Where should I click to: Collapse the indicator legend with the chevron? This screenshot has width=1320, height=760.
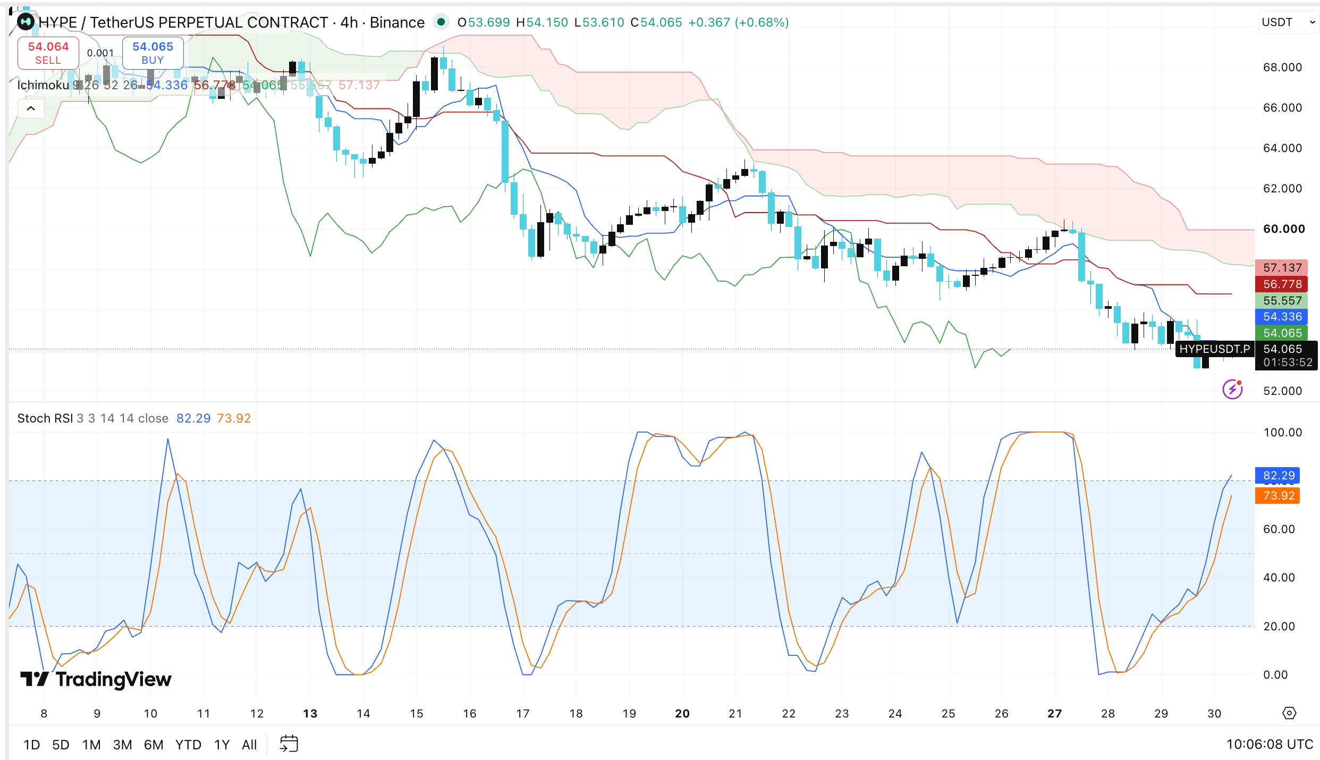(x=31, y=108)
